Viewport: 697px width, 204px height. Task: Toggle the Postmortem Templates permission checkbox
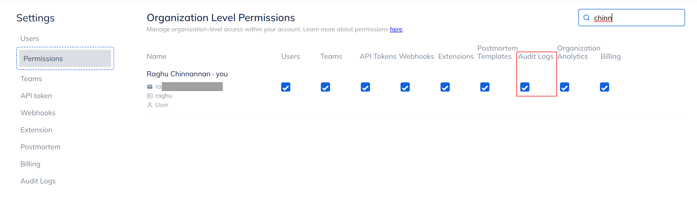[485, 87]
